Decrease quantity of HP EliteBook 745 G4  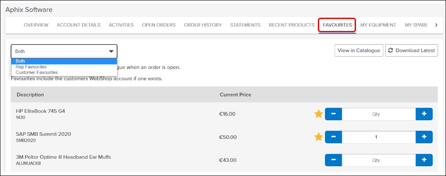(333, 114)
